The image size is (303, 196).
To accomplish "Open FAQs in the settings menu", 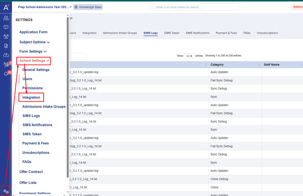I will tap(27, 162).
